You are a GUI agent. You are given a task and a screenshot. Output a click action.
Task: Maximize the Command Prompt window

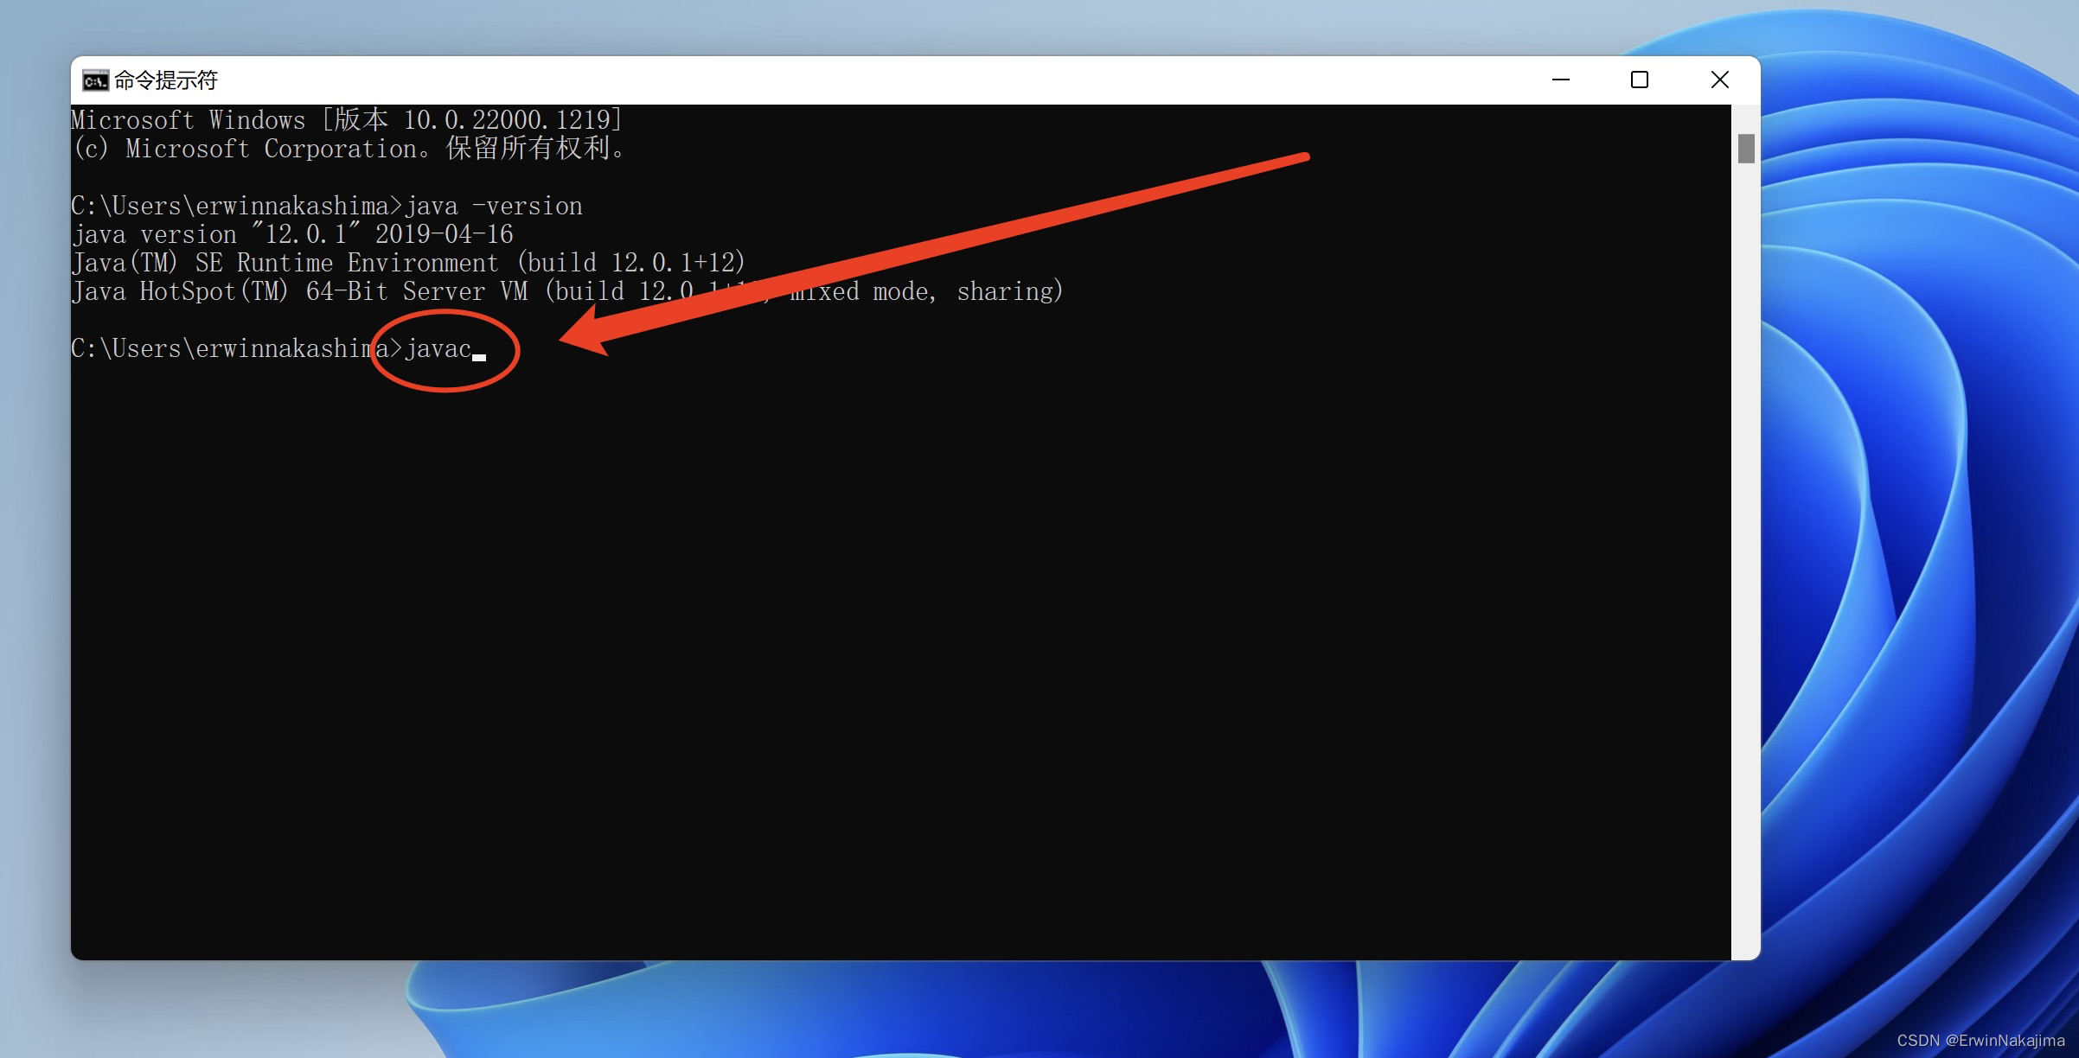tap(1639, 80)
